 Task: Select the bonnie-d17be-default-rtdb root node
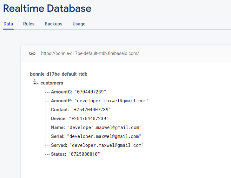coord(59,74)
